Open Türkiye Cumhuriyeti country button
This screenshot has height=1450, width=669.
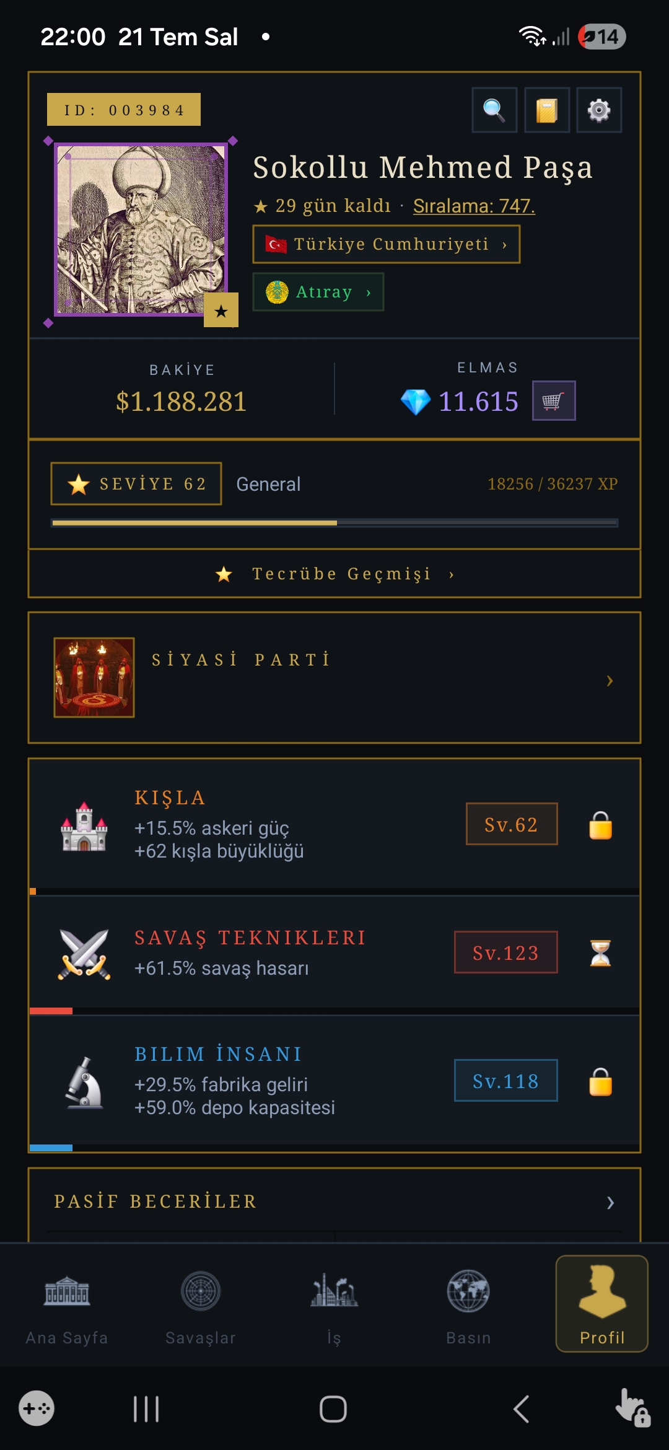387,244
